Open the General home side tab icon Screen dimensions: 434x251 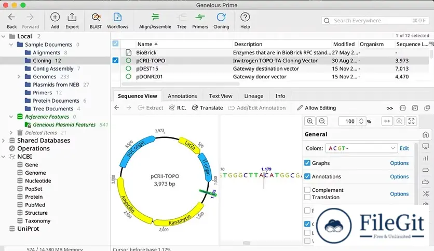(426, 135)
